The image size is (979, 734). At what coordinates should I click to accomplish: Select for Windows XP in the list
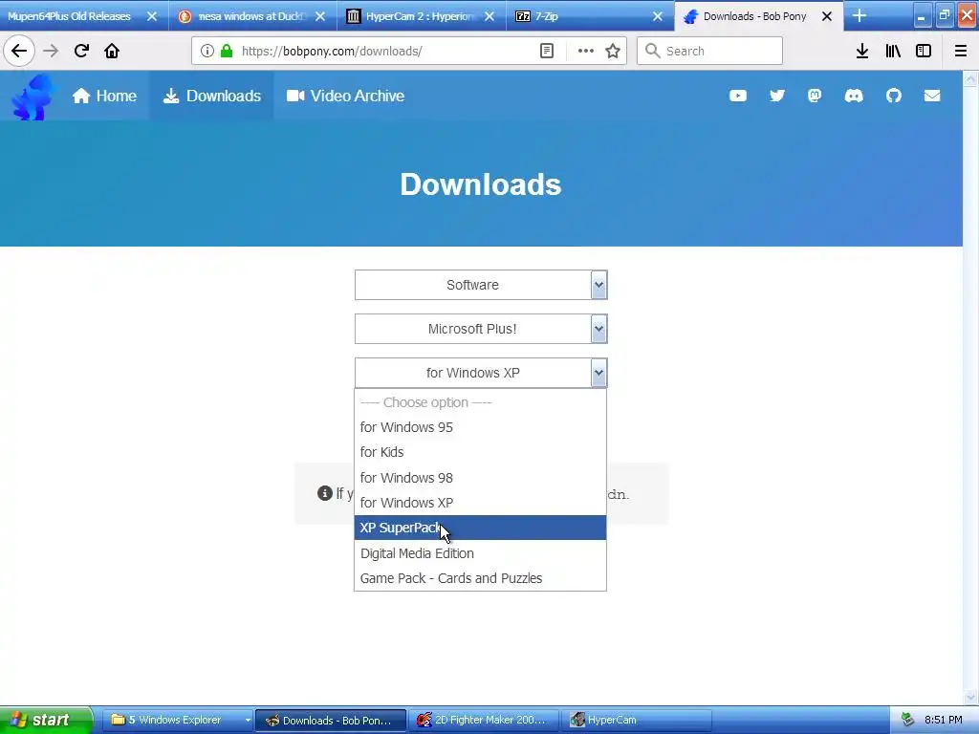[x=480, y=503]
